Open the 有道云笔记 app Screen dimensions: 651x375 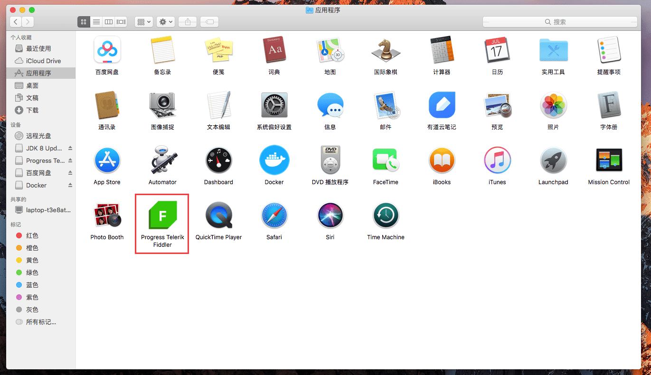(442, 105)
